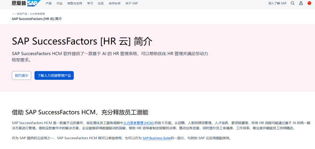This screenshot has width=315, height=149.
Task: Follow the SAP Business Suite link
Action: (157, 138)
